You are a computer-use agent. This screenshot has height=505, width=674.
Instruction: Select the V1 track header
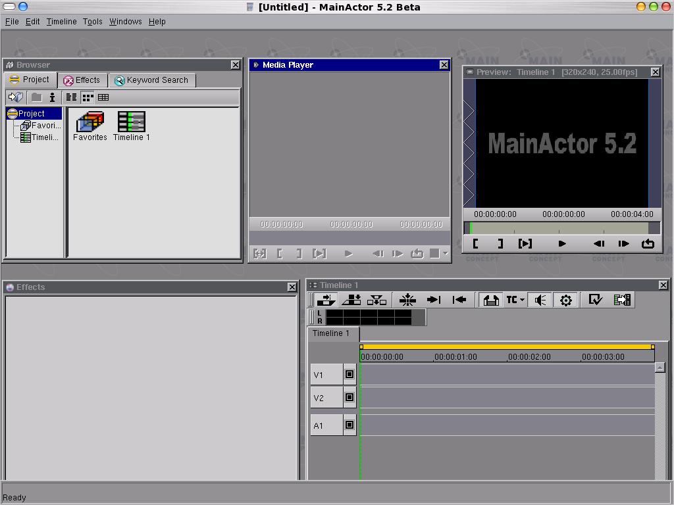click(x=326, y=374)
